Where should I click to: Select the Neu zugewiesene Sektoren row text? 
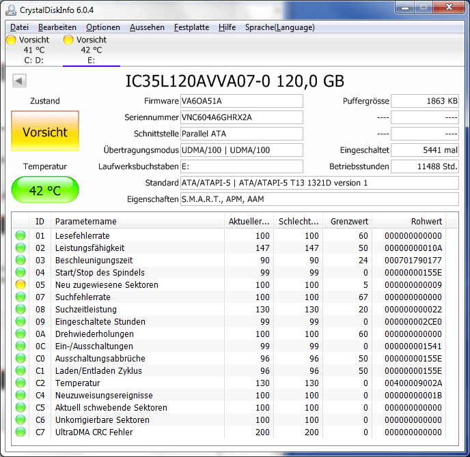107,284
